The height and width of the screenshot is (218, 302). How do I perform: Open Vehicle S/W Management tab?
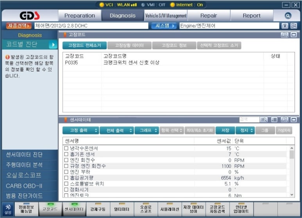click(166, 16)
